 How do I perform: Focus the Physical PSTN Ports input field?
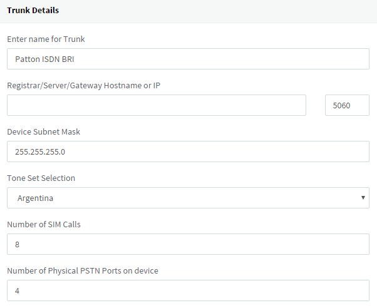tap(188, 290)
